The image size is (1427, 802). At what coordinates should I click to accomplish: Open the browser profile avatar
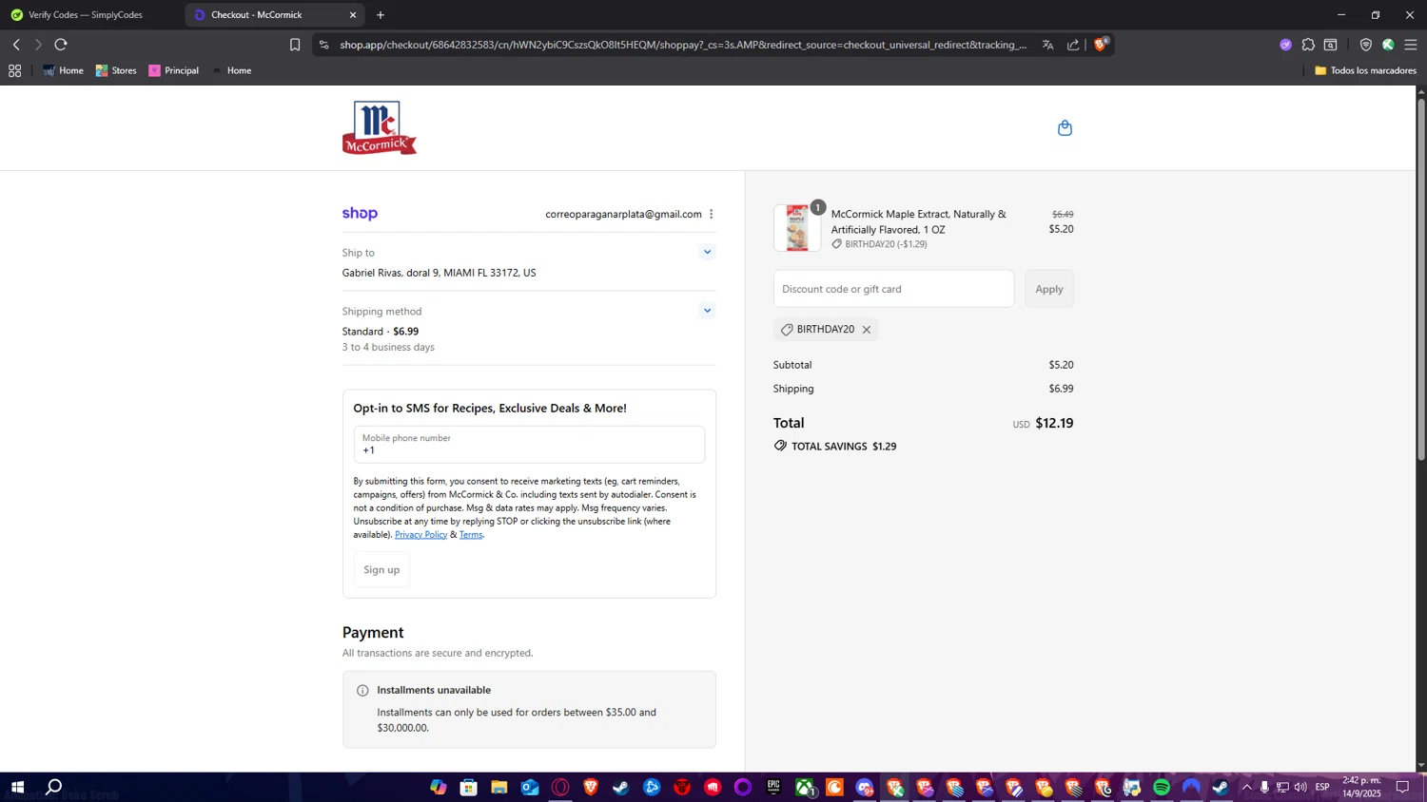coord(1389,45)
